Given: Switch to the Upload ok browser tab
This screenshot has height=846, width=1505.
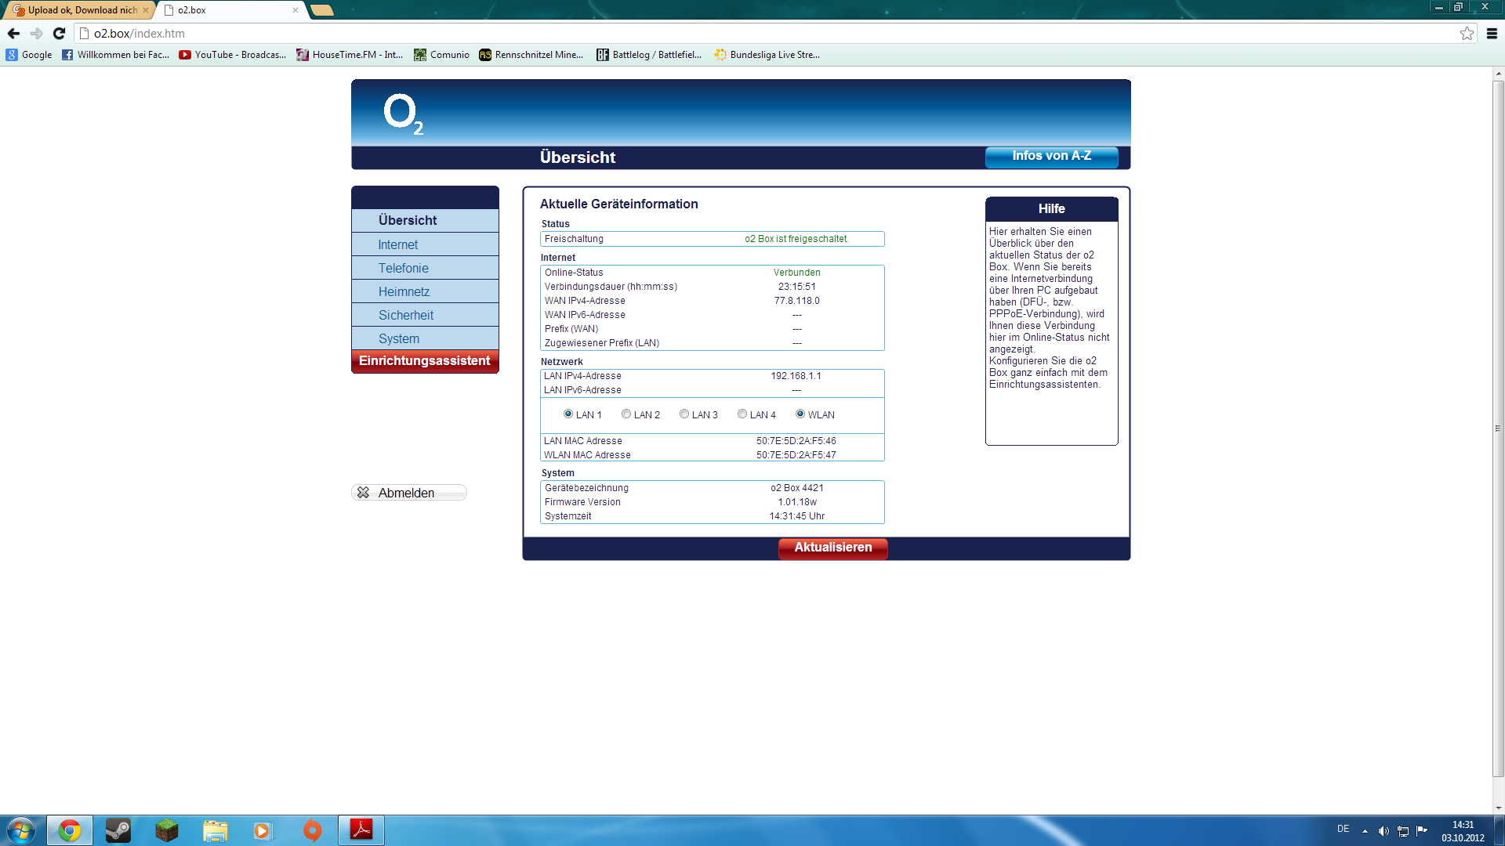Looking at the screenshot, I should point(82,10).
